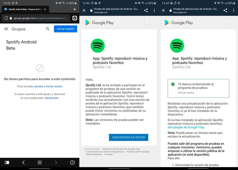Click the 'denúncialo' link

pyautogui.click(x=52, y=98)
